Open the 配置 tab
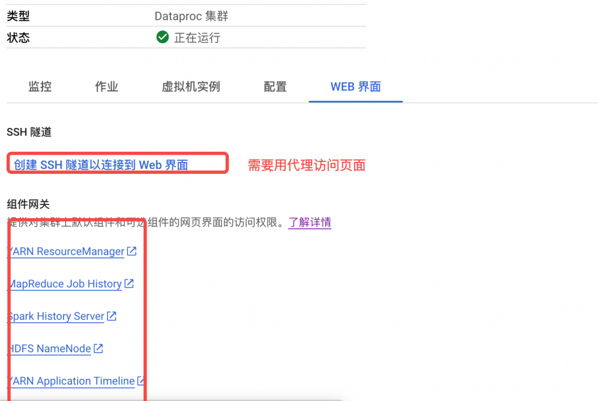 point(275,87)
